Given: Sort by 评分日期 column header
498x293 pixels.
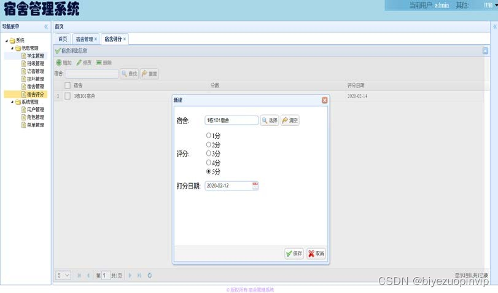Looking at the screenshot, I should (356, 85).
